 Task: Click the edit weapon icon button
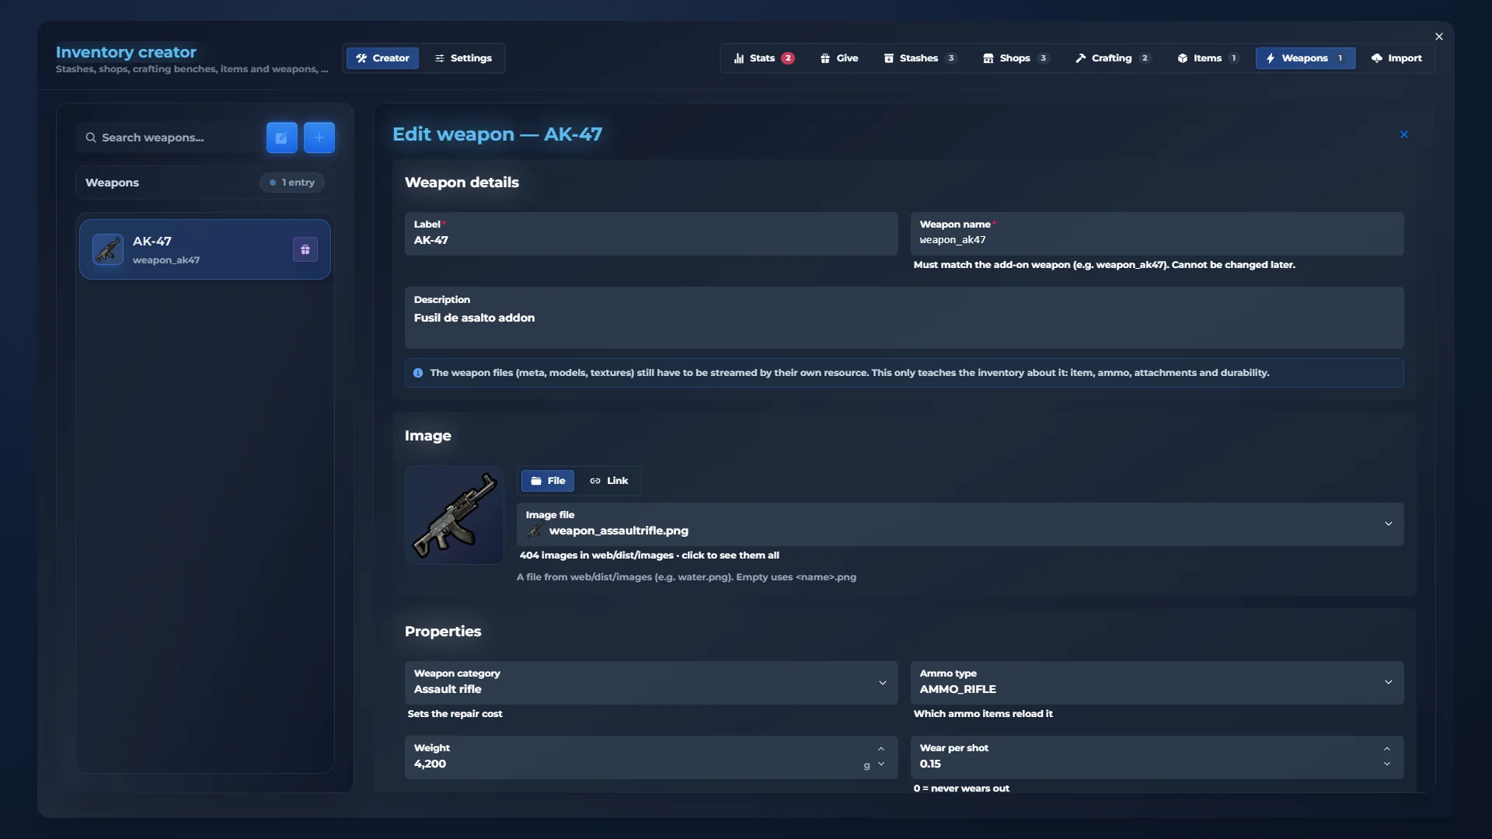coord(281,138)
